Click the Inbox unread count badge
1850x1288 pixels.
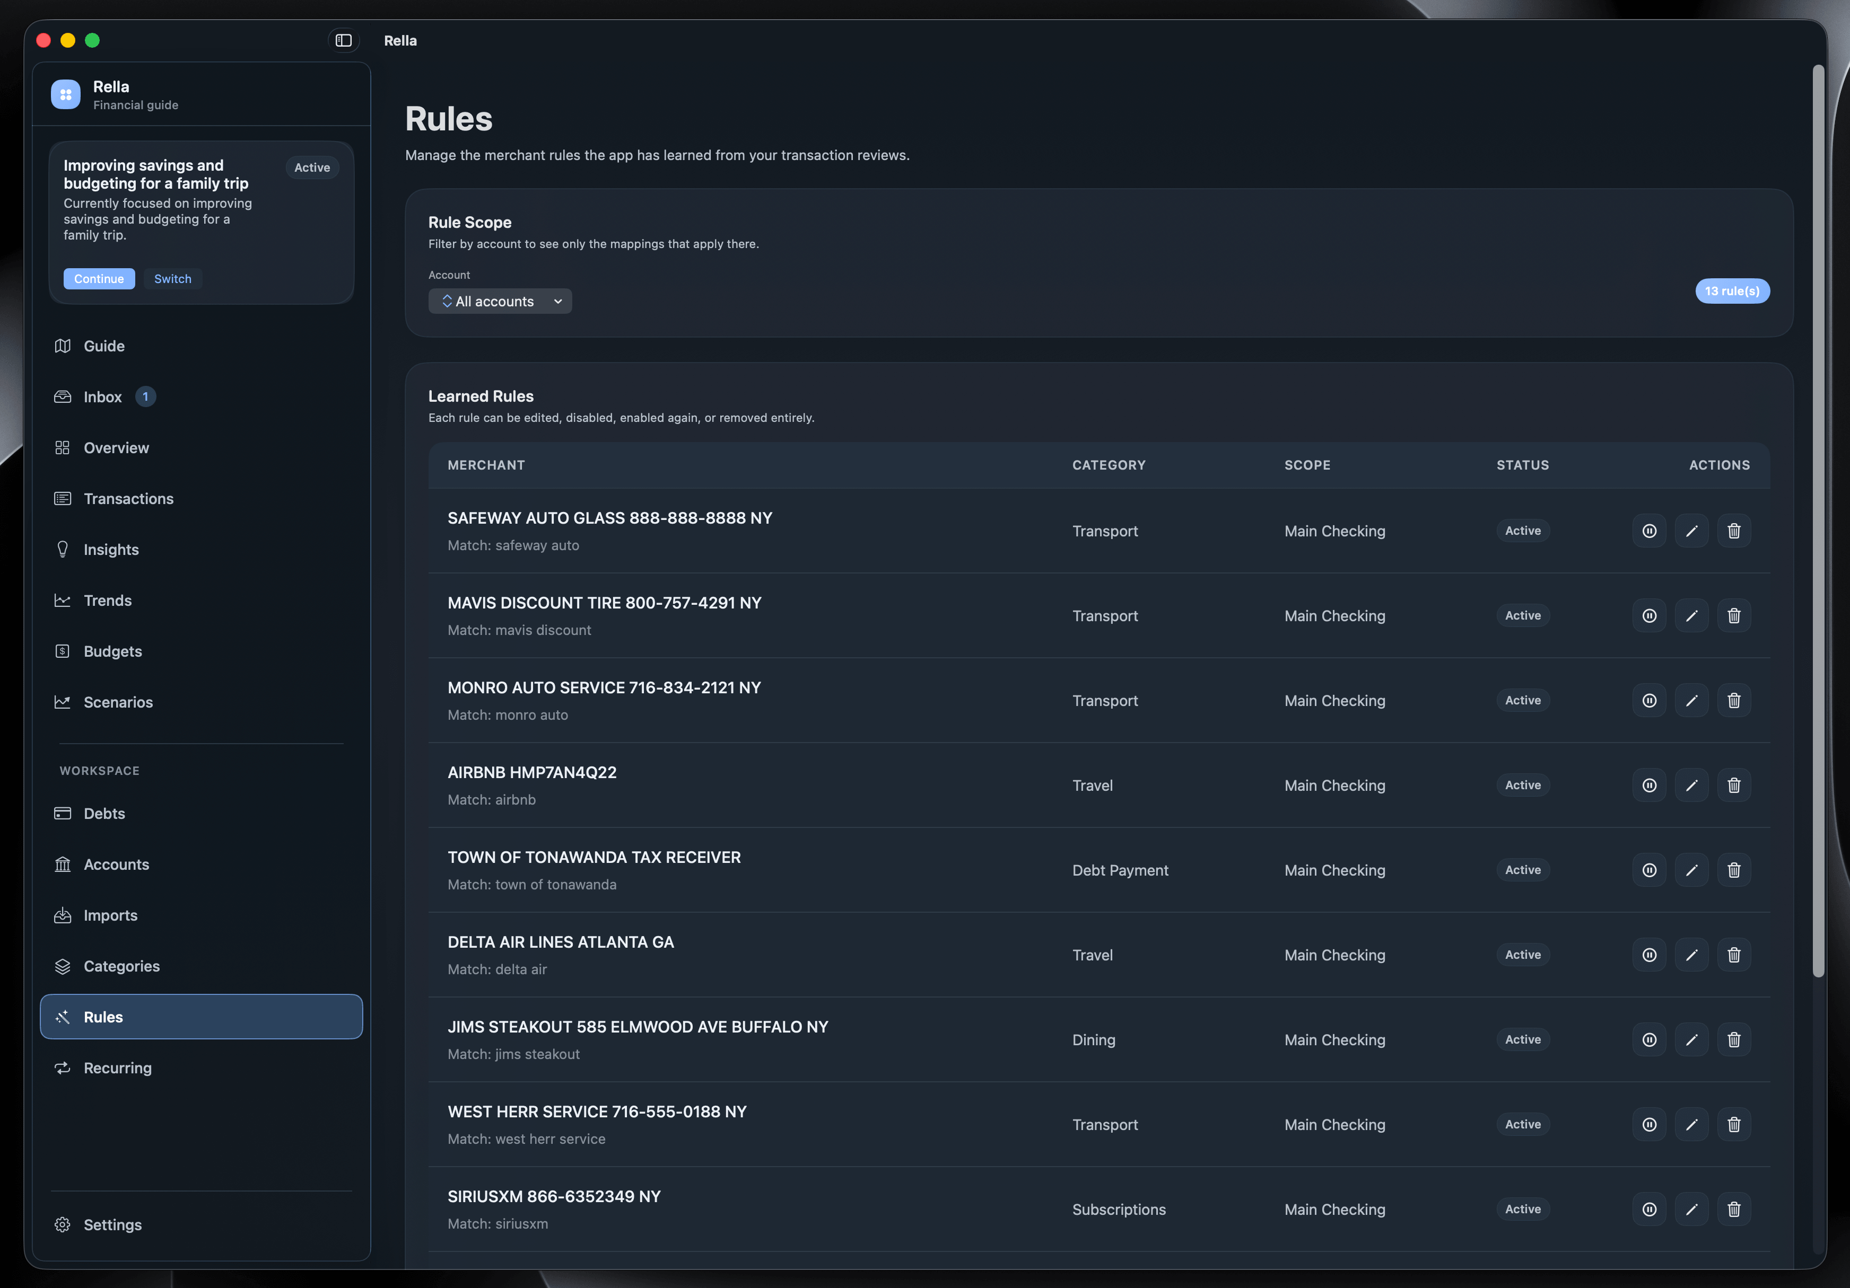(145, 397)
